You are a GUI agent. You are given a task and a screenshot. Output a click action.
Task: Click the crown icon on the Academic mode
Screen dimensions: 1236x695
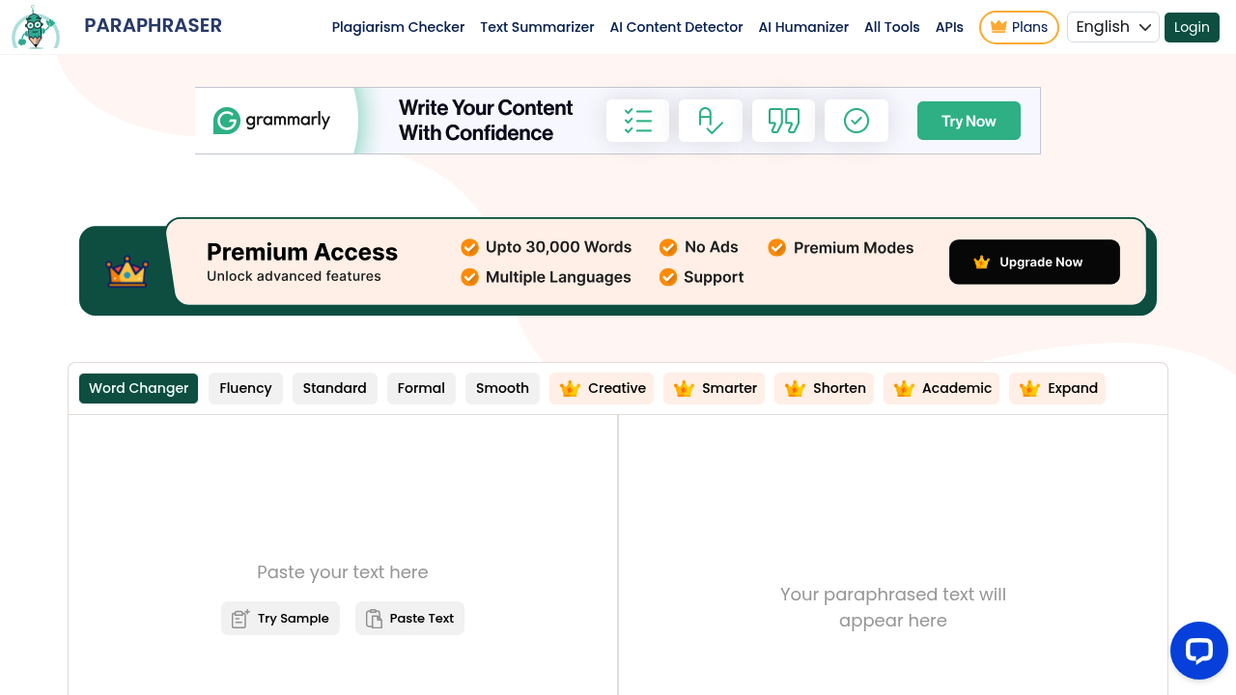tap(904, 388)
